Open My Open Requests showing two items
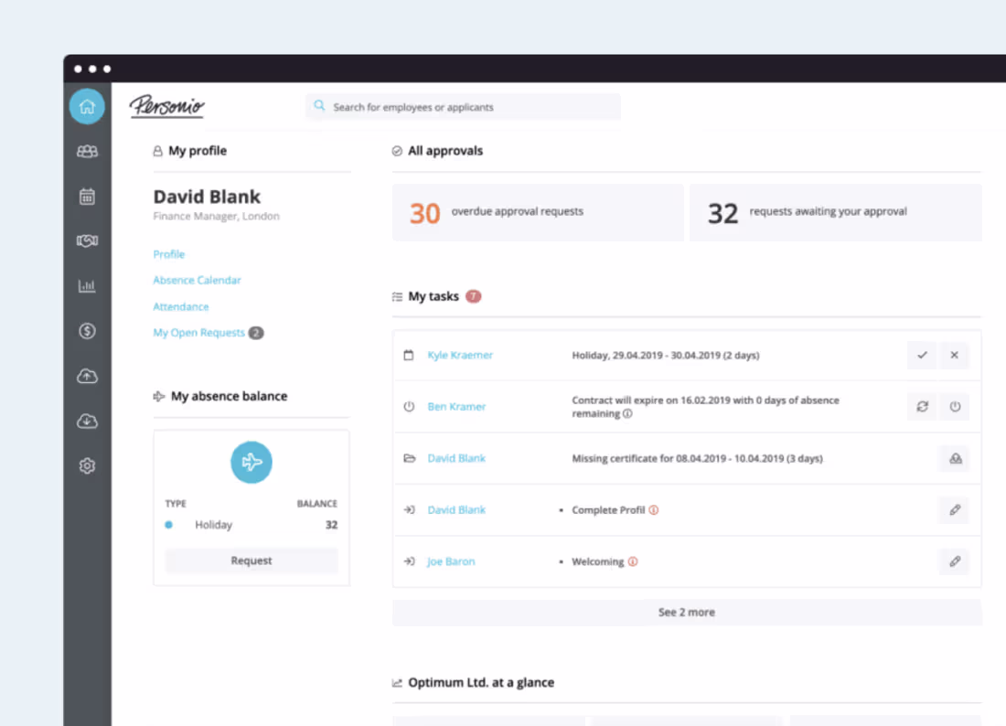Screen dimensions: 1006x726 coord(199,333)
